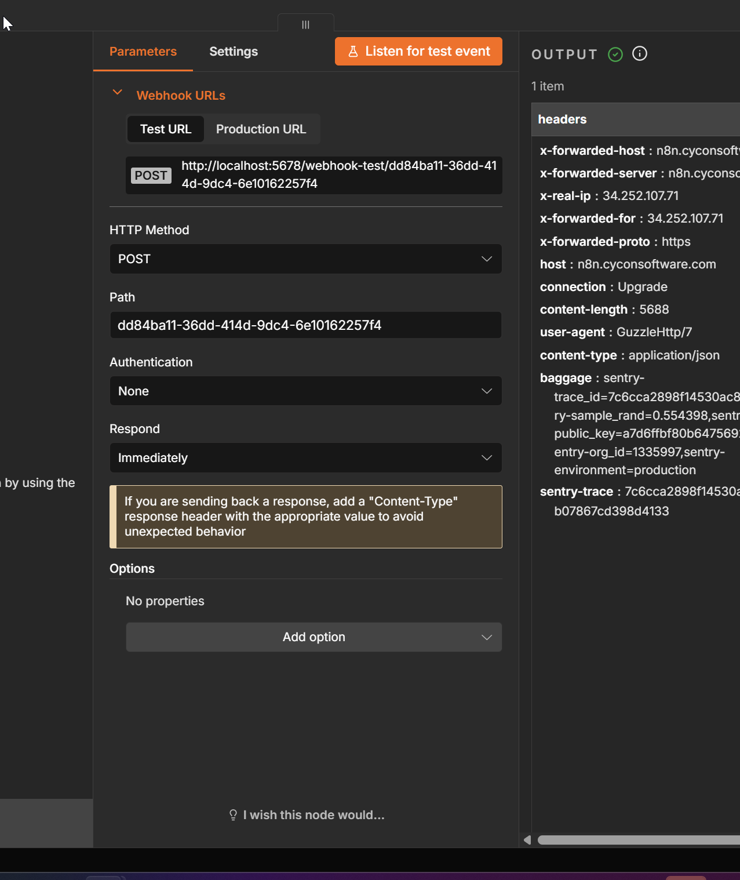Click the x-forwarded-host header row
740x880 pixels.
pyautogui.click(x=640, y=151)
